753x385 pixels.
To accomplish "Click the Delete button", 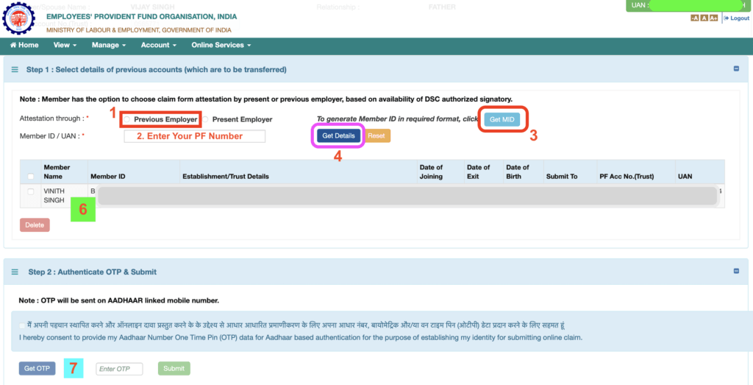I will [x=35, y=225].
